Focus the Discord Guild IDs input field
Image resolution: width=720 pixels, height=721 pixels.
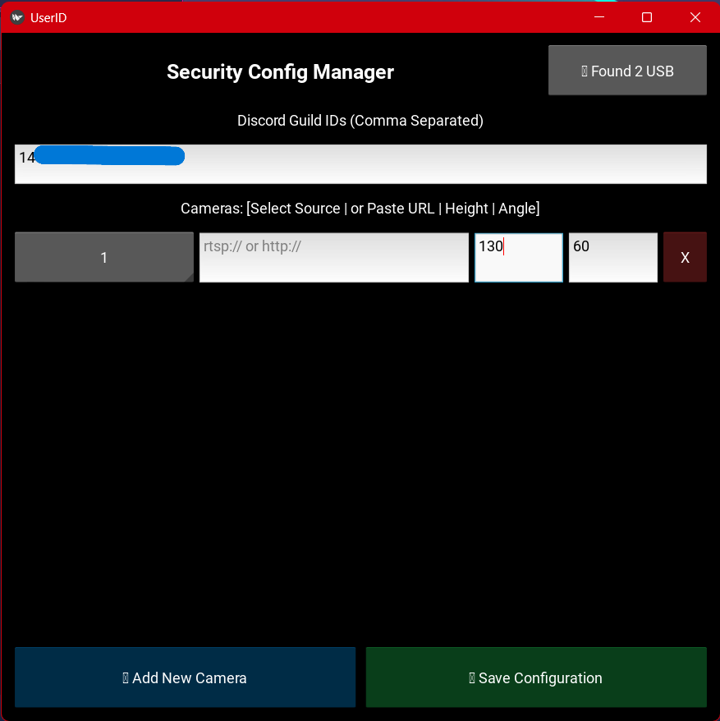(360, 164)
